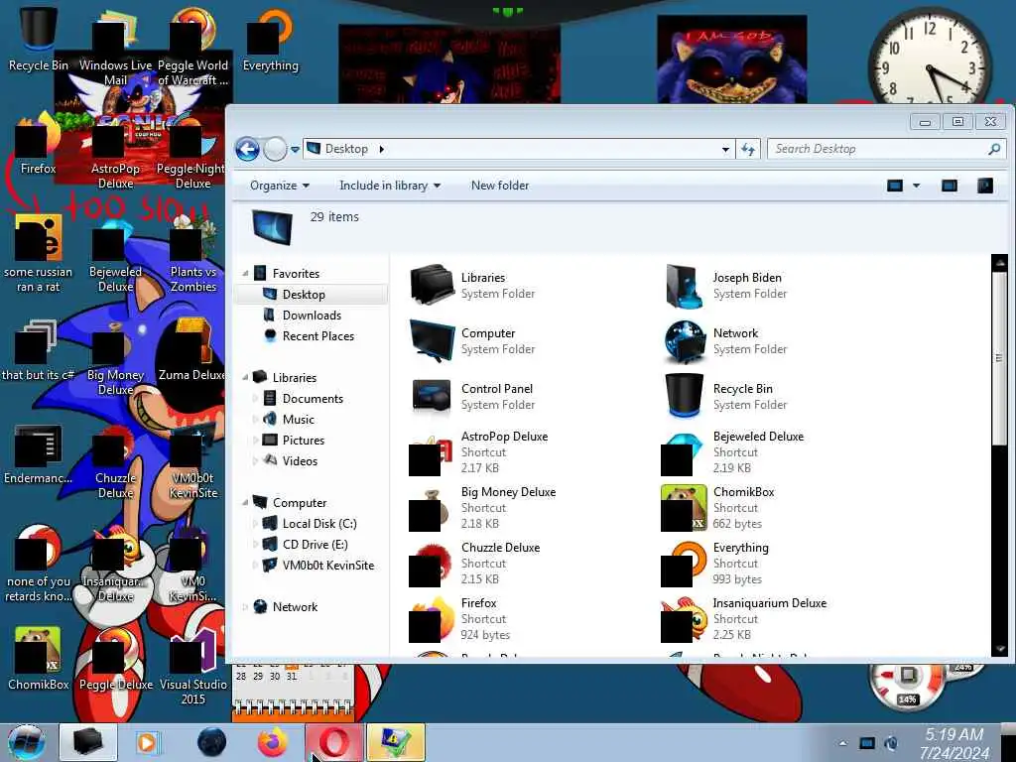
Task: Click the search magnifier icon
Action: pyautogui.click(x=994, y=149)
